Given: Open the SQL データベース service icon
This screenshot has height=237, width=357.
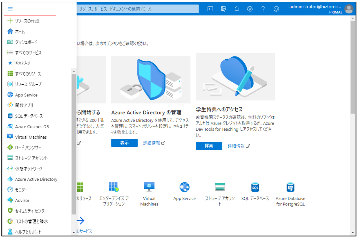Looking at the screenshot, I should tap(255, 187).
